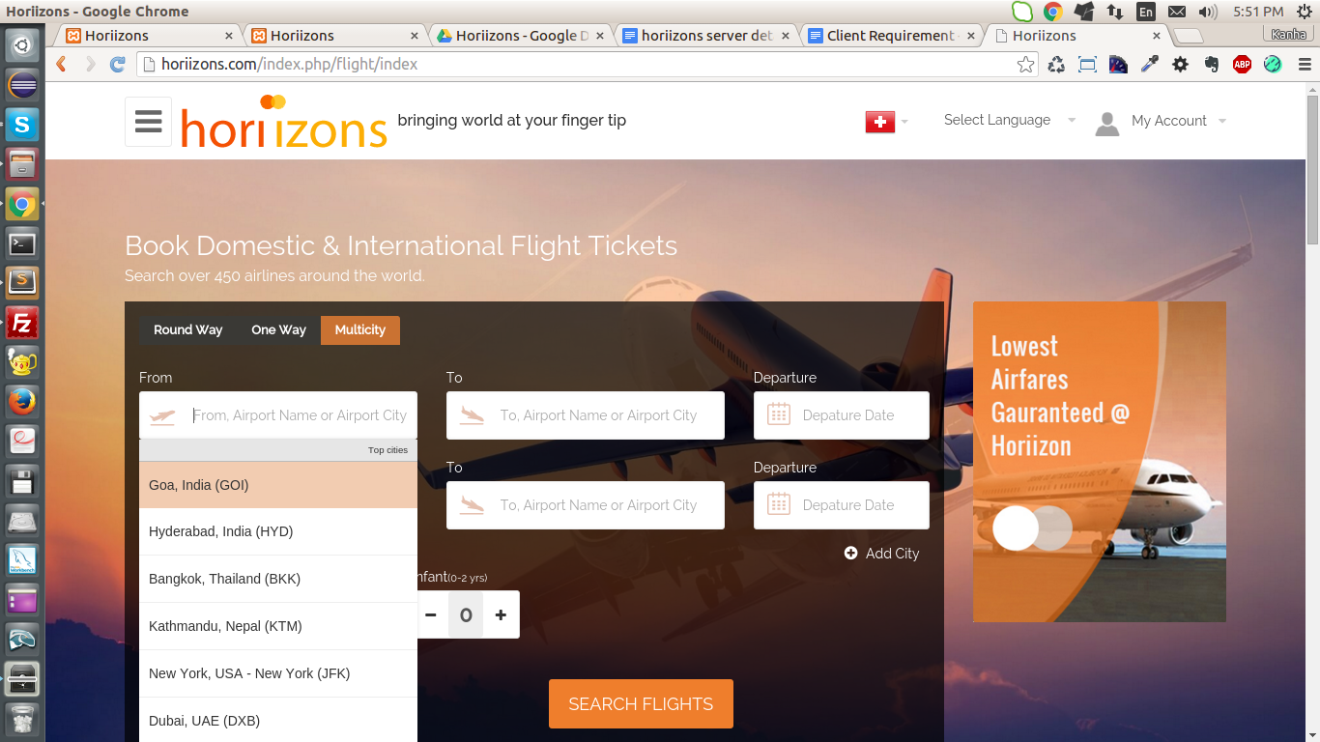Click the From airport input field
This screenshot has height=742, width=1320.
tap(278, 415)
